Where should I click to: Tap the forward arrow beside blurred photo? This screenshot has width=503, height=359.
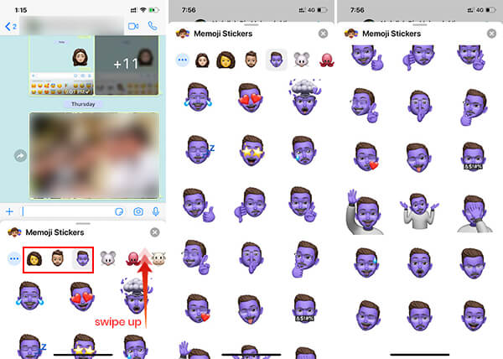click(20, 156)
